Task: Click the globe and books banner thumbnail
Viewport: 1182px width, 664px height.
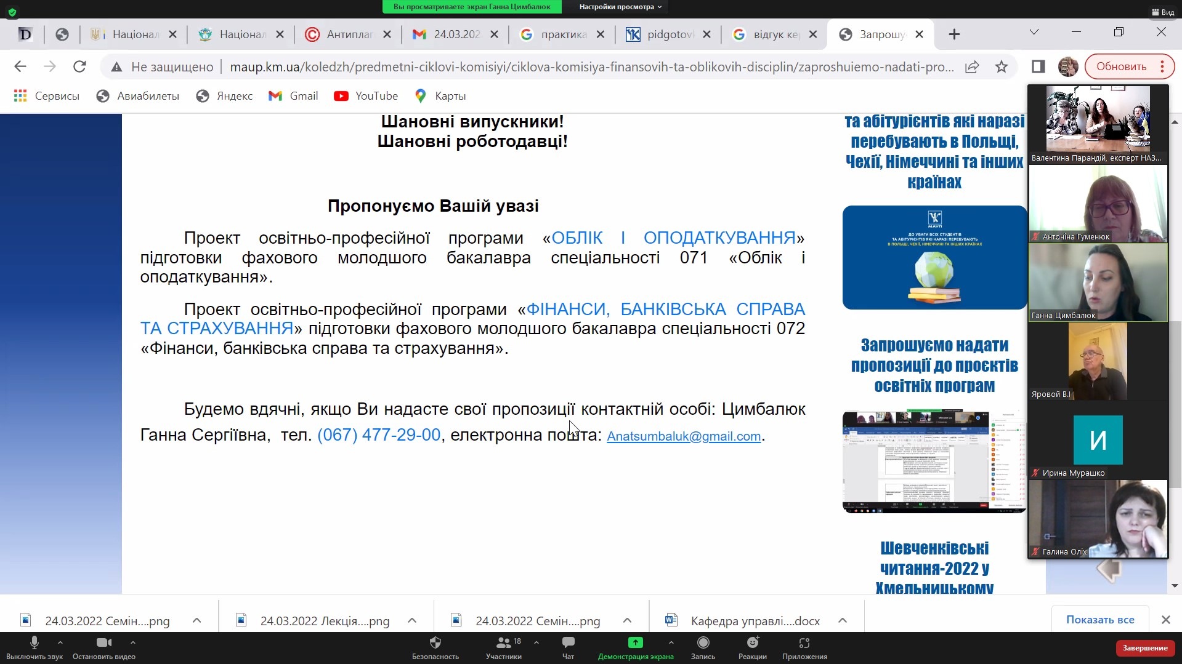Action: coord(934,257)
